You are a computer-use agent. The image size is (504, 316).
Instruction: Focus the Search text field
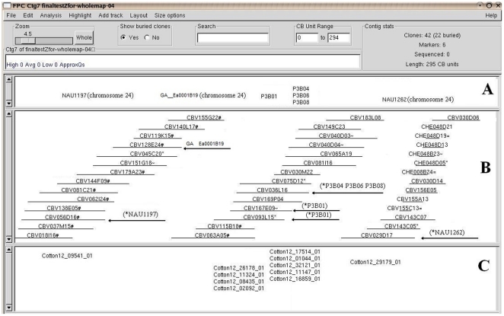(232, 37)
